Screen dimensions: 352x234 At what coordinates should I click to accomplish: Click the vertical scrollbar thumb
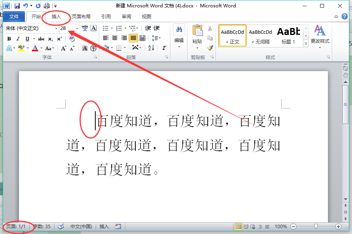(x=345, y=104)
